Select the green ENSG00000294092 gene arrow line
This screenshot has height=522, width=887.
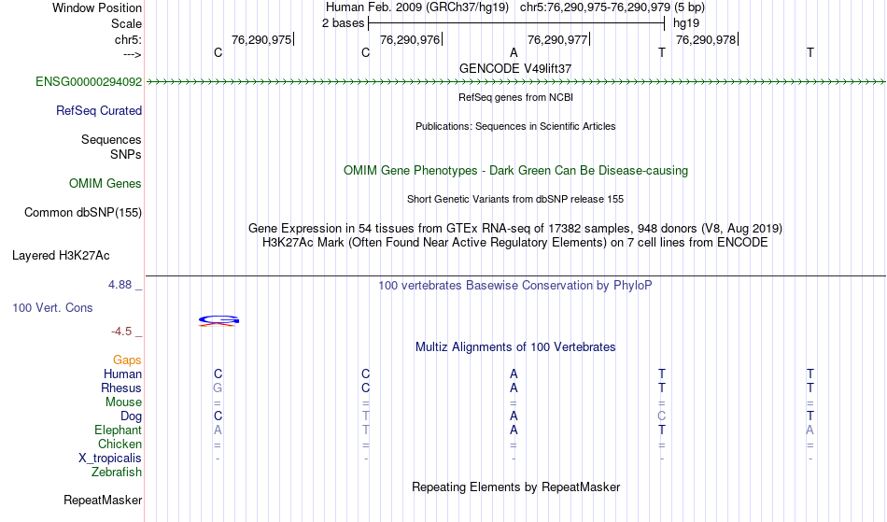tap(515, 82)
